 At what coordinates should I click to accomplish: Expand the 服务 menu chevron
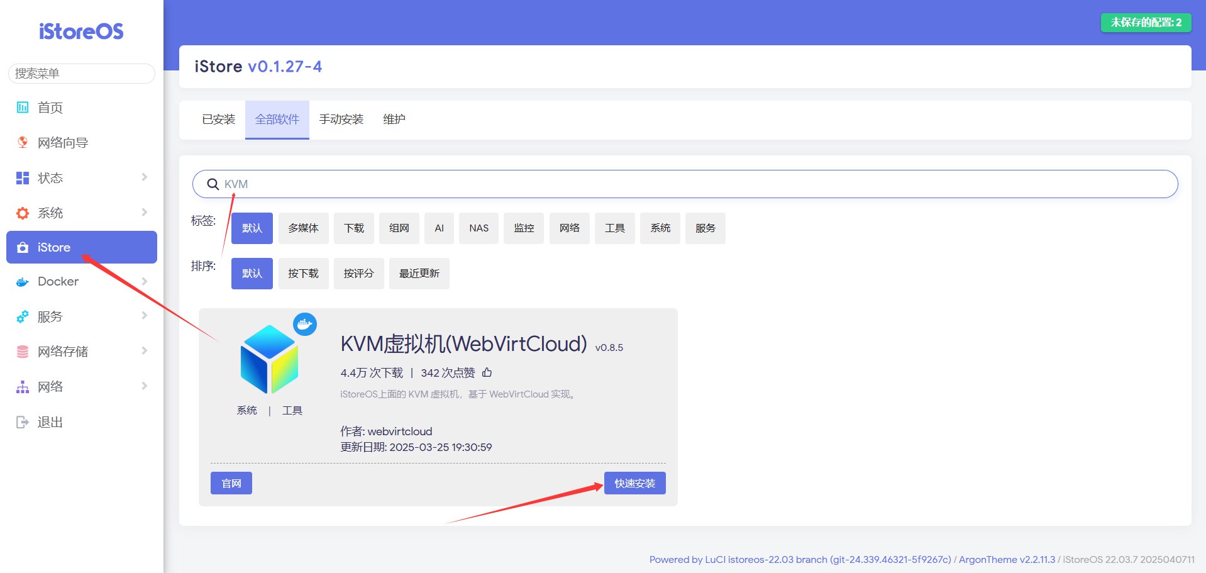pyautogui.click(x=144, y=316)
